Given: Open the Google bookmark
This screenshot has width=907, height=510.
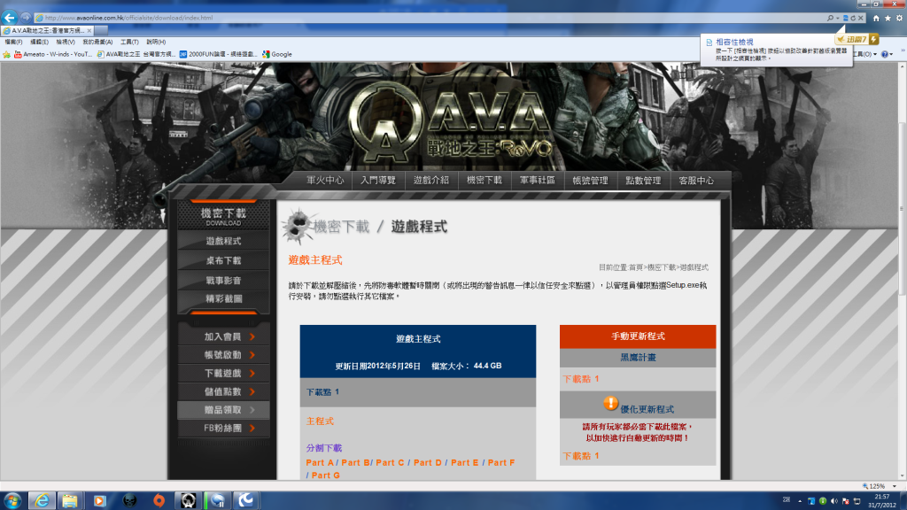Looking at the screenshot, I should click(277, 54).
